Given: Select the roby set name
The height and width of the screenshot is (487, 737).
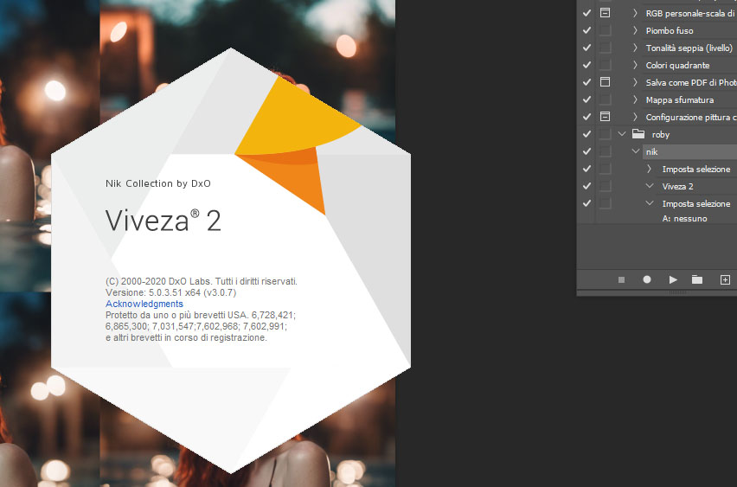Looking at the screenshot, I should (660, 134).
